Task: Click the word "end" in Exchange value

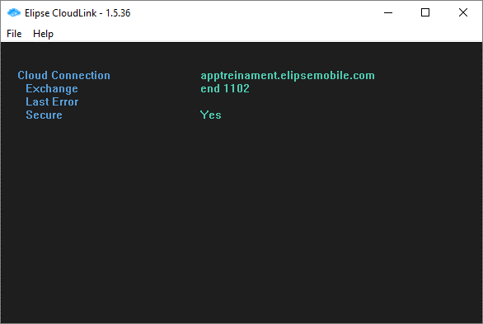Action: (210, 89)
